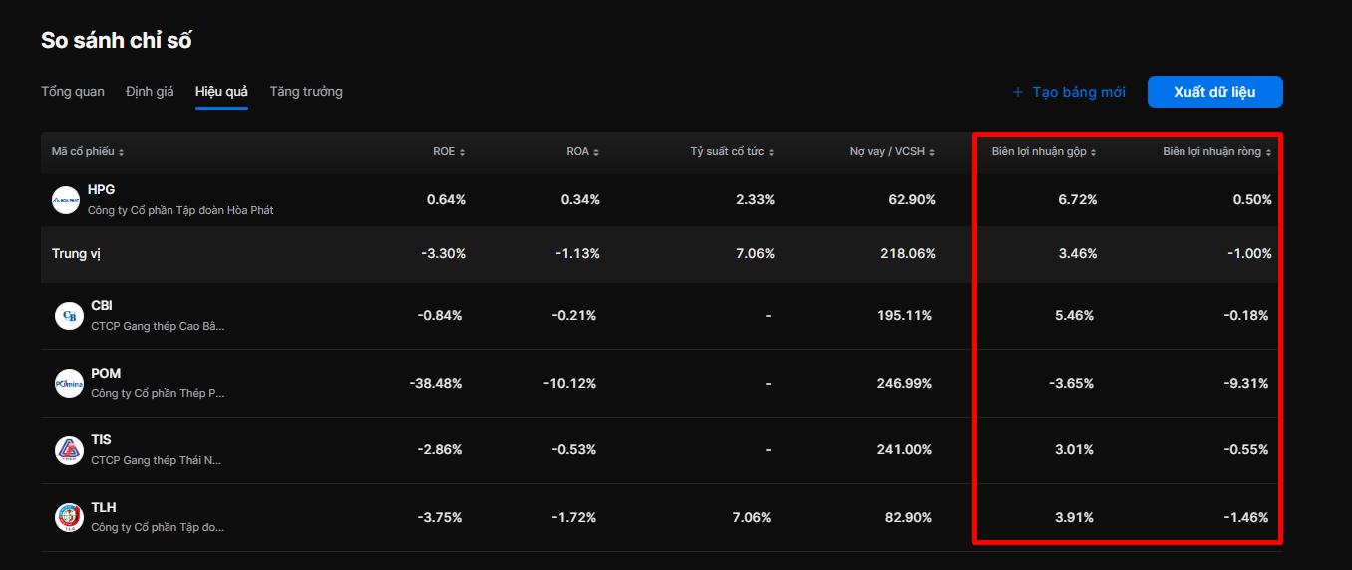This screenshot has width=1352, height=570.
Task: Open the Định giá tab
Action: (x=150, y=92)
